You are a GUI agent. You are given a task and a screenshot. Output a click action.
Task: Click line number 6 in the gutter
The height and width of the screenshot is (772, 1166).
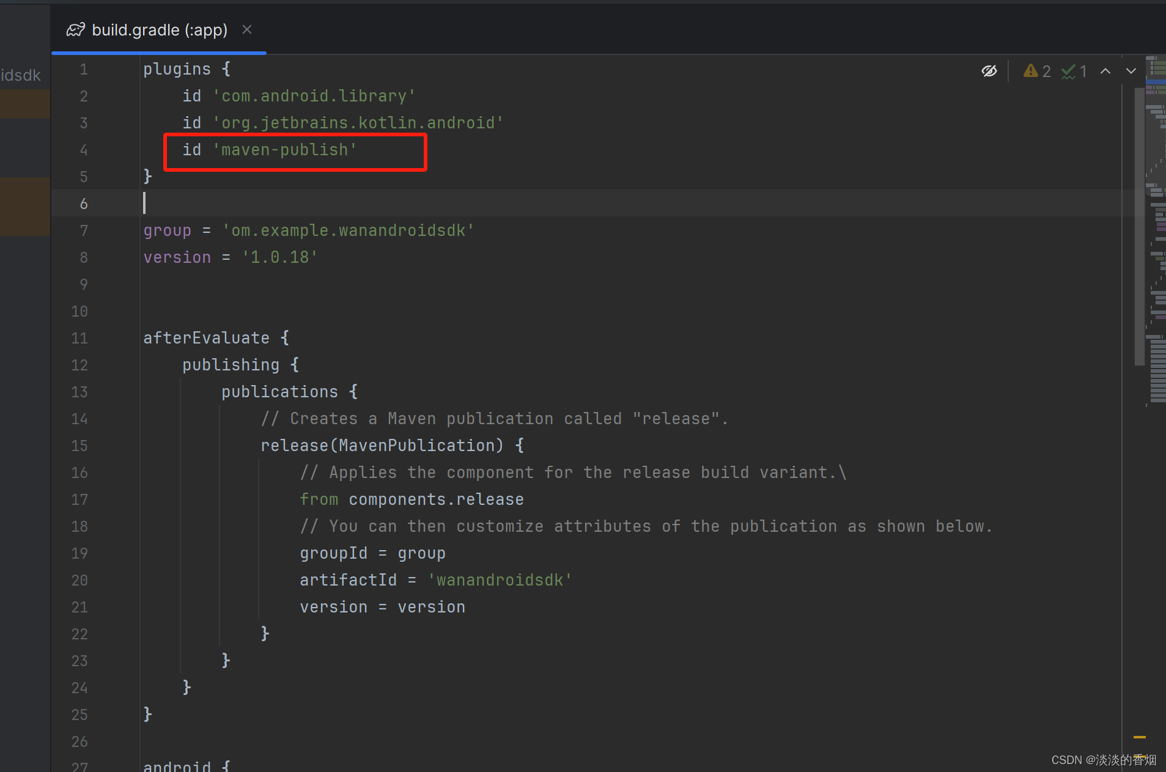click(84, 204)
